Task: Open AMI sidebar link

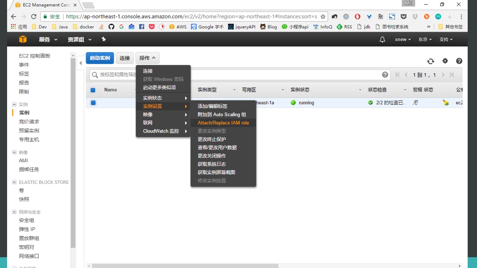Action: 23,160
